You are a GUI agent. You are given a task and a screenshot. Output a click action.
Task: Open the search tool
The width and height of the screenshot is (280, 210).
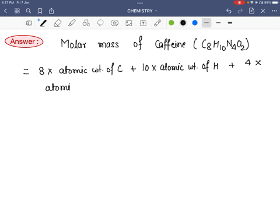pyautogui.click(x=29, y=11)
